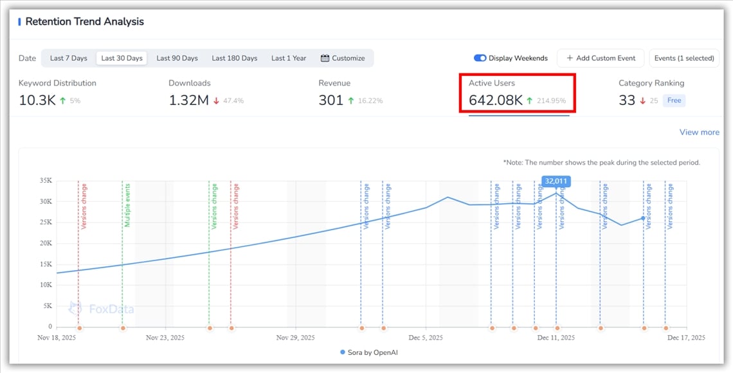Select the Last 90 Days date range
The width and height of the screenshot is (733, 373).
click(x=177, y=58)
